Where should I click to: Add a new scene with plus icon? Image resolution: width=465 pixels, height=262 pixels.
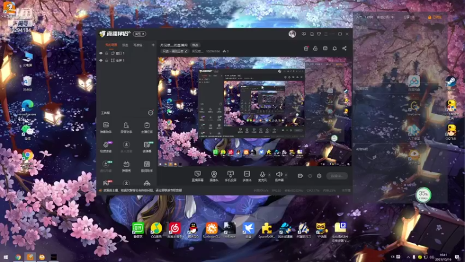tap(153, 45)
